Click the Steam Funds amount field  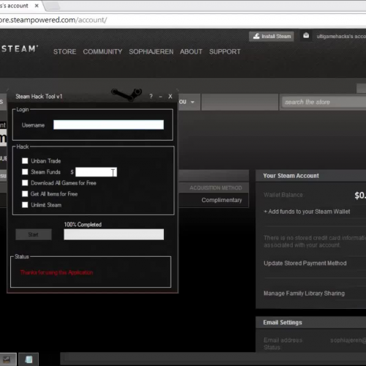coord(96,172)
